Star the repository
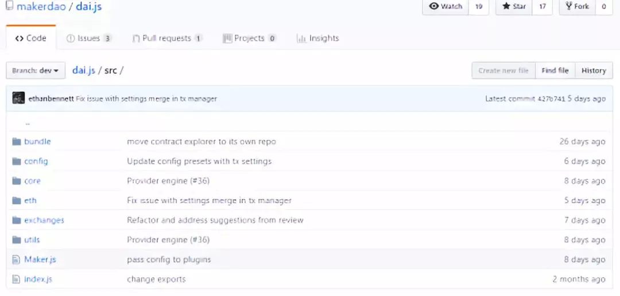The image size is (620, 296). click(514, 6)
